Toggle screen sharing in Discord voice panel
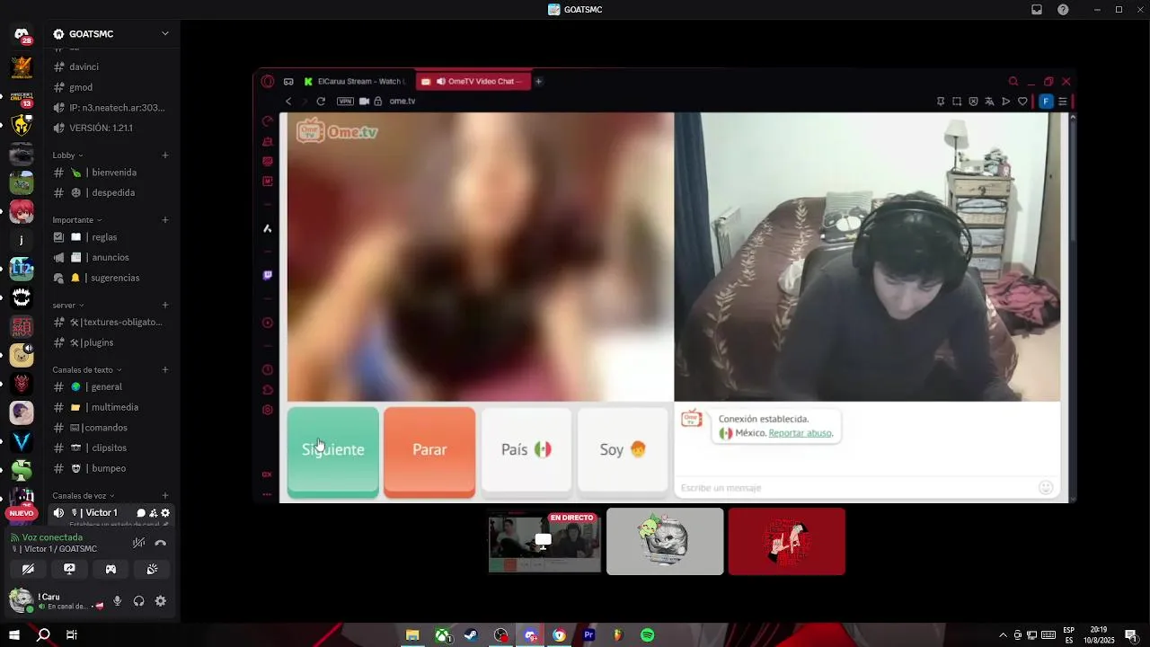 [x=69, y=569]
